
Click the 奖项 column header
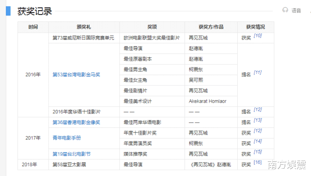(x=152, y=27)
